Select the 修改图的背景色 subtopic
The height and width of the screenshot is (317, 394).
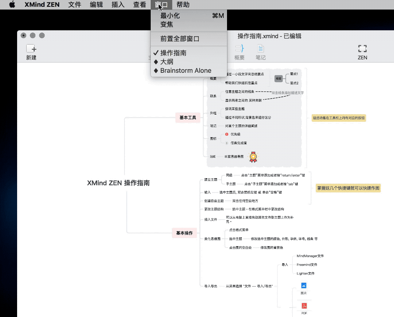(x=272, y=248)
